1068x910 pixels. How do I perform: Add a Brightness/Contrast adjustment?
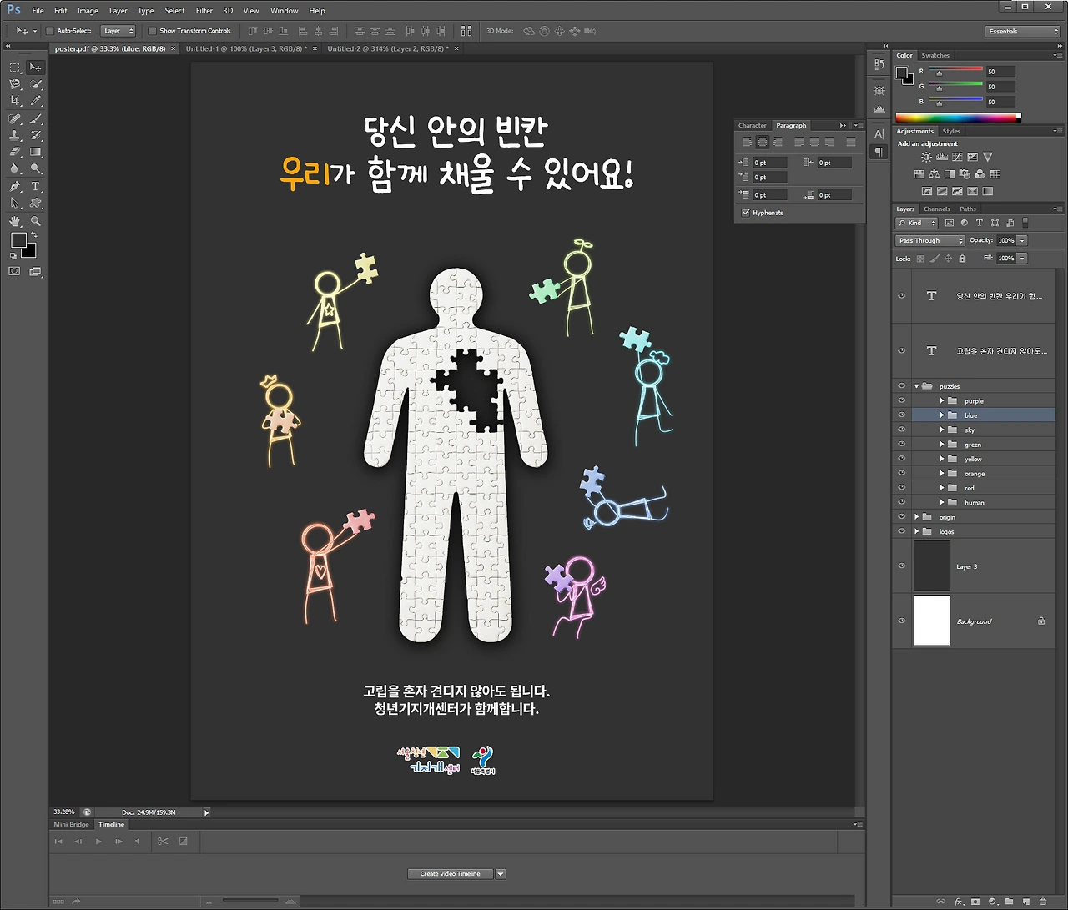tap(926, 158)
